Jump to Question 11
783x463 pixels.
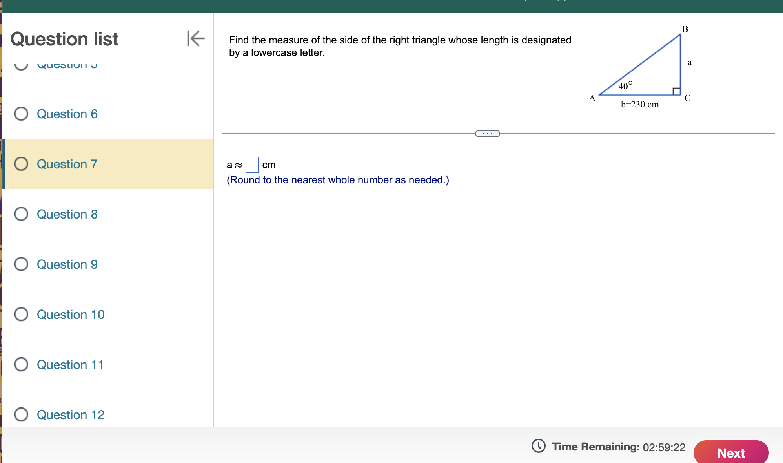[x=71, y=365]
